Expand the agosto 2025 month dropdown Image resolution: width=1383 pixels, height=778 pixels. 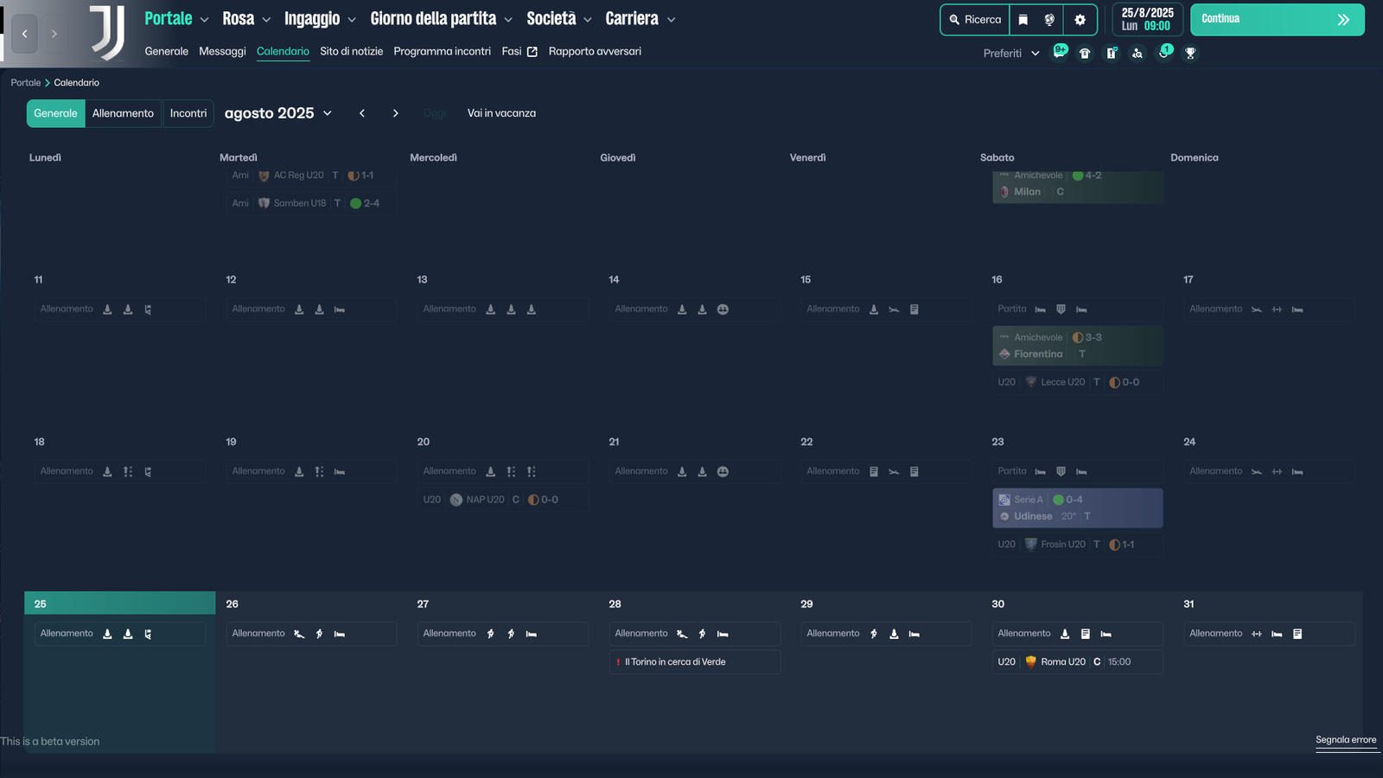click(277, 113)
